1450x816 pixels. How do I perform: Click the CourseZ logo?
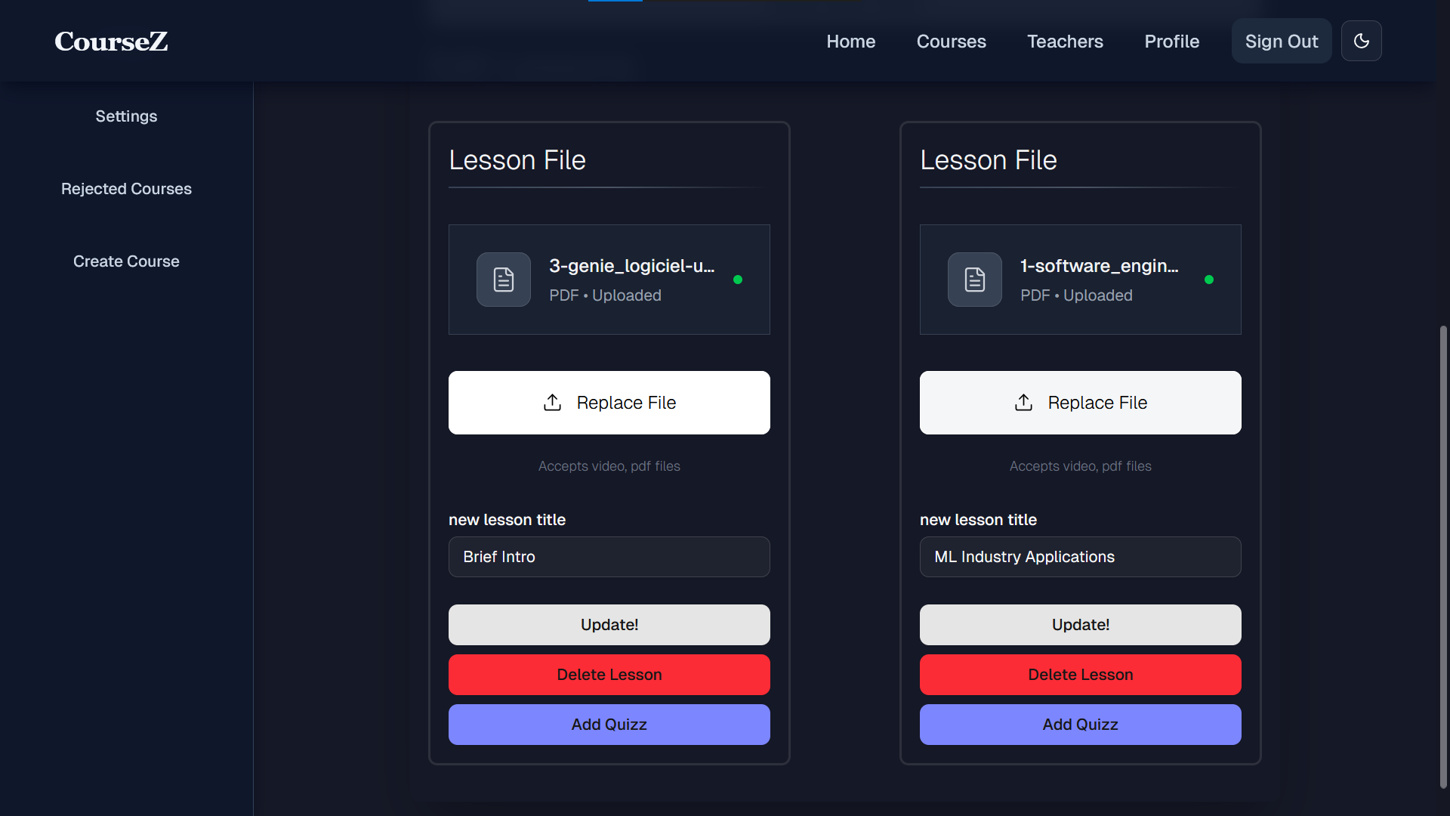111,42
